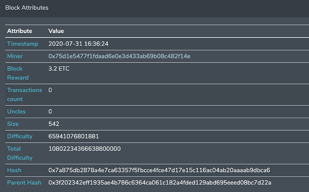Click the Difficulty attribute label
The image size is (309, 192).
click(20, 137)
